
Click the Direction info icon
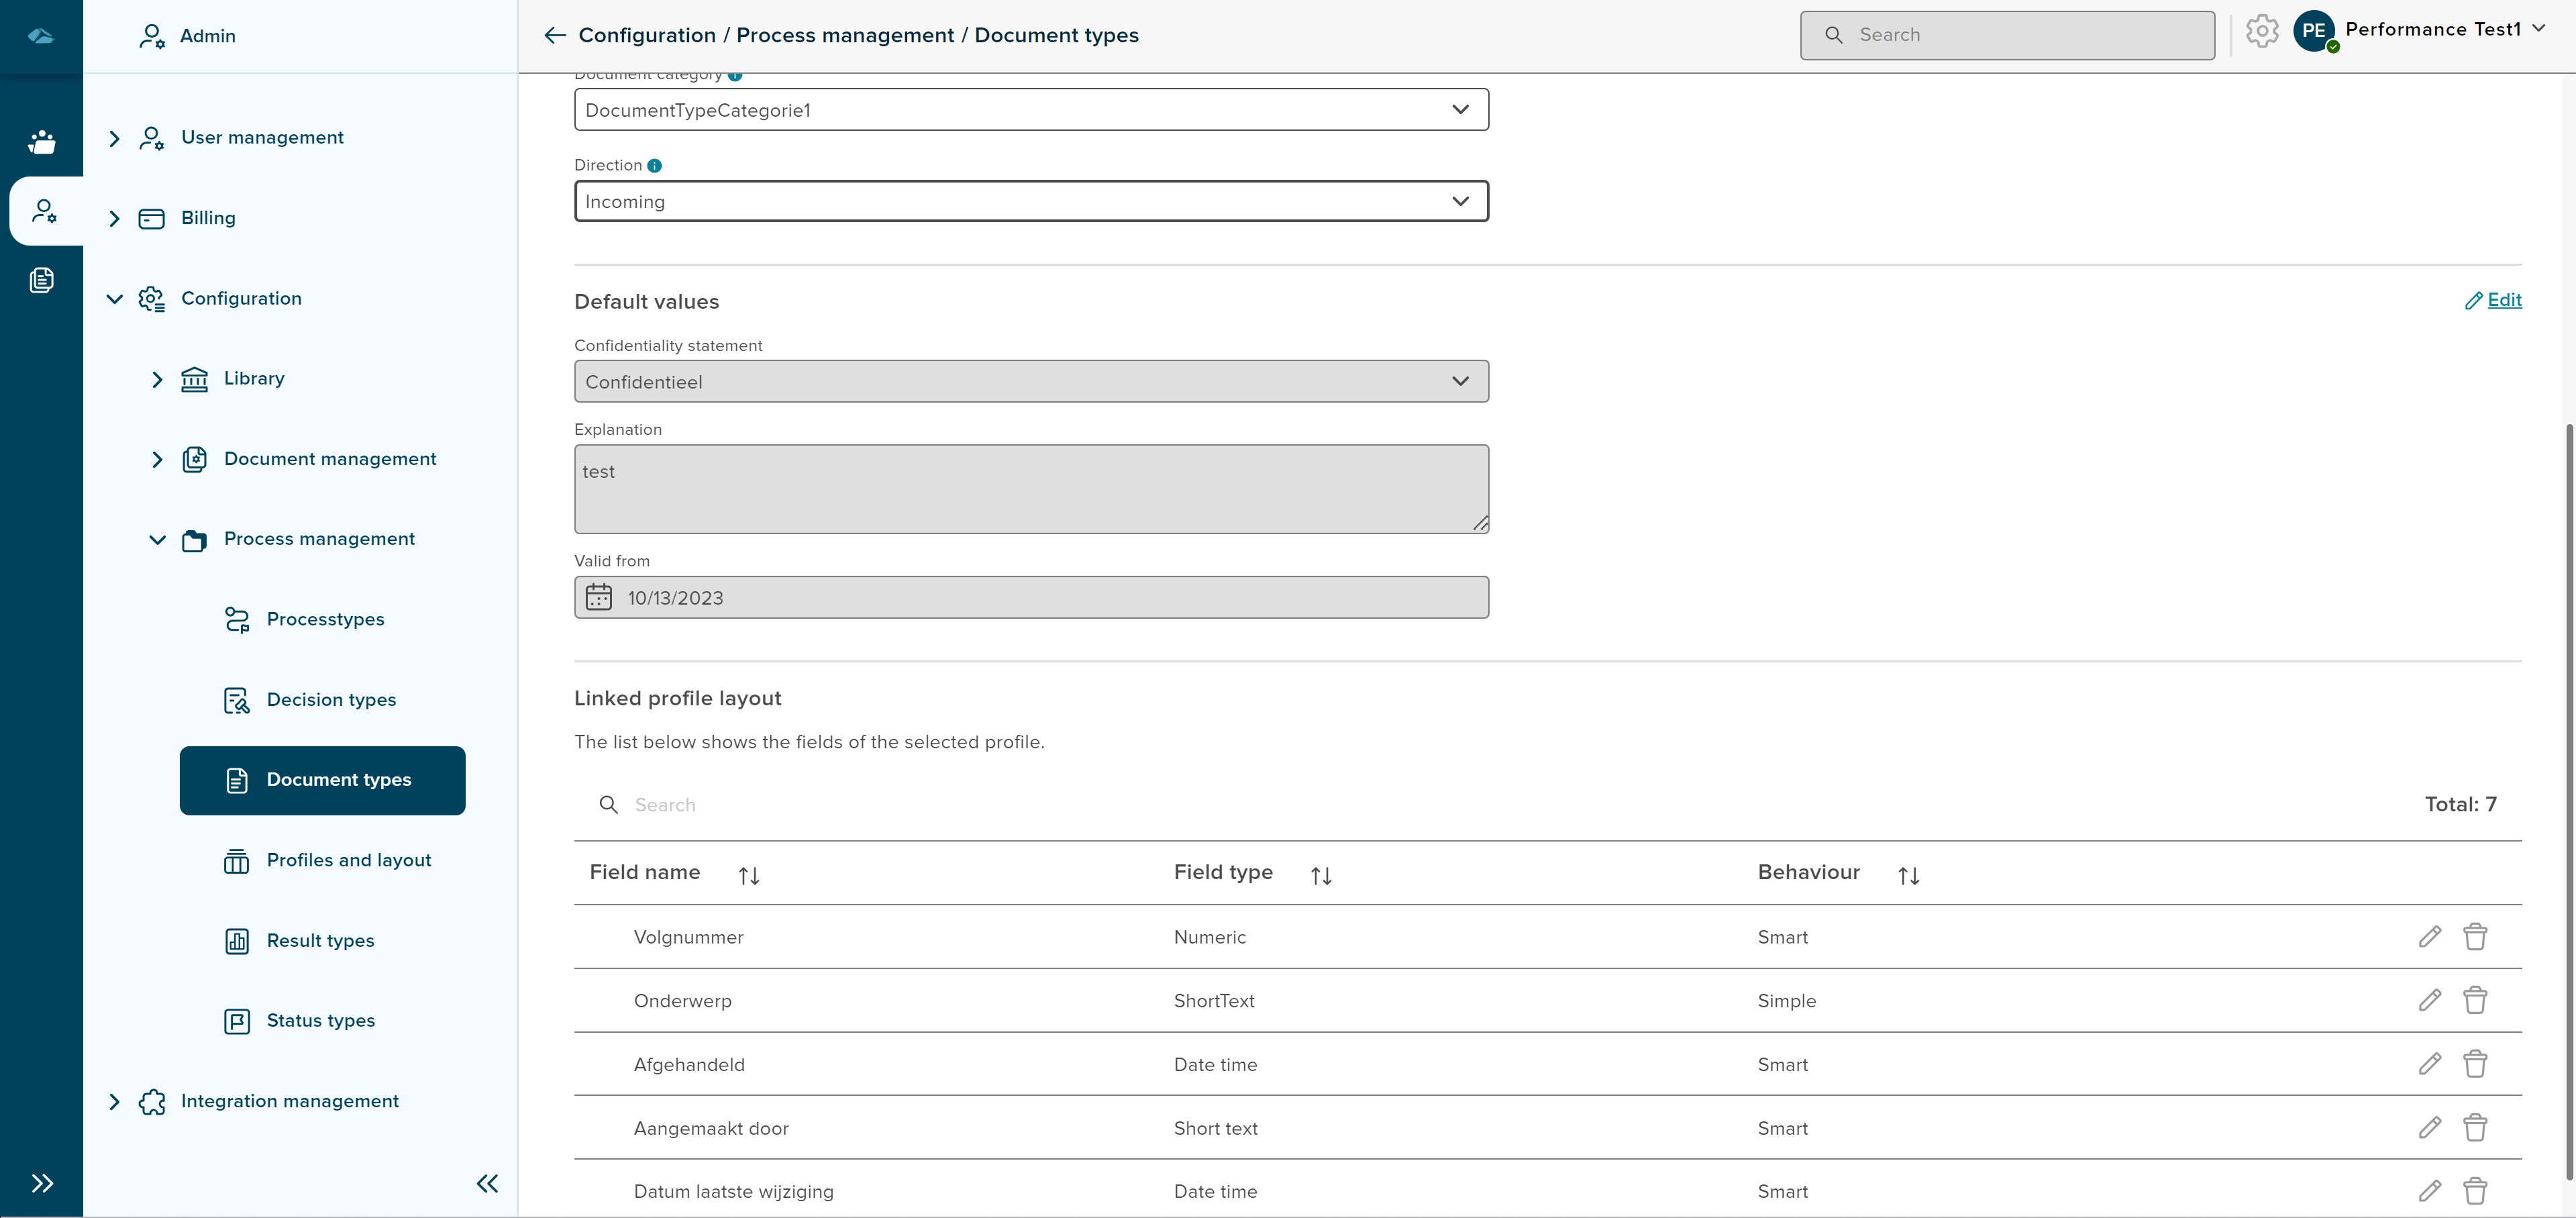(x=654, y=166)
